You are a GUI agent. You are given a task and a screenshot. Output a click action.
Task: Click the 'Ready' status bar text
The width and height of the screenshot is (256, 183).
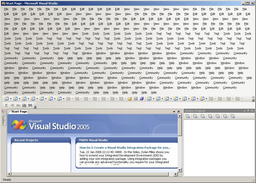click(7, 180)
